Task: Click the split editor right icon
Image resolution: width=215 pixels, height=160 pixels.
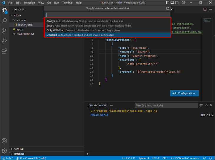Action: (x=205, y=9)
